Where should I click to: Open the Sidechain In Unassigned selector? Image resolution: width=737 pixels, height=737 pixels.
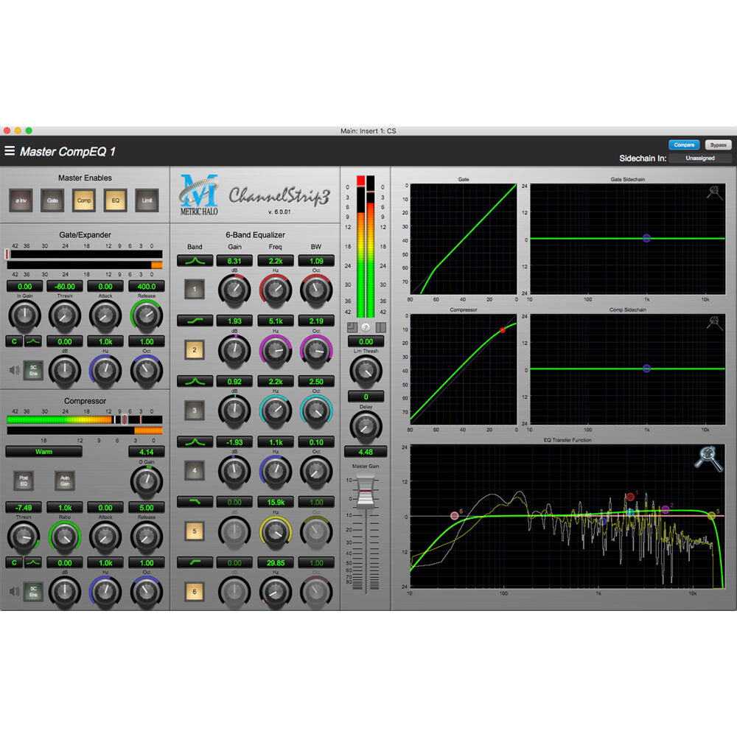699,158
